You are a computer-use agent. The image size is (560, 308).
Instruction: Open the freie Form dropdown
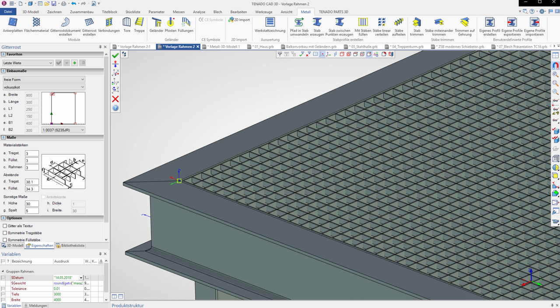click(x=44, y=80)
